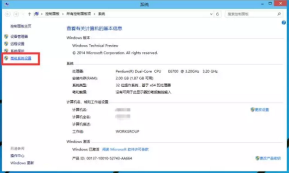Read the Microsoft 软件许可条款 link
Viewport: 289px width, 173px height.
pos(125,149)
